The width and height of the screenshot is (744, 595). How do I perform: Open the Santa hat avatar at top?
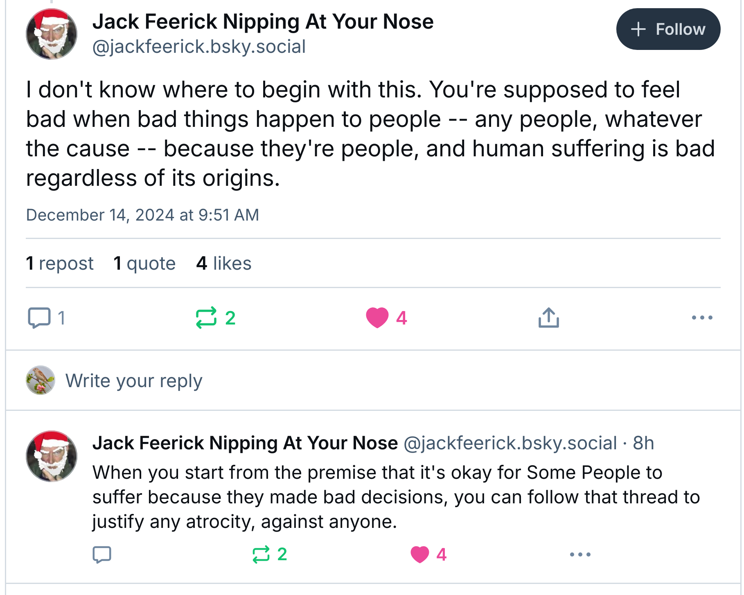52,34
